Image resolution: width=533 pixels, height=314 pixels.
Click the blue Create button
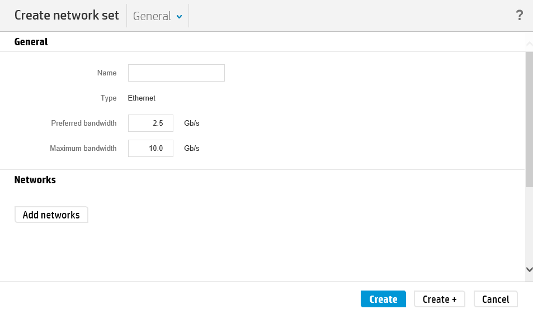pos(383,299)
